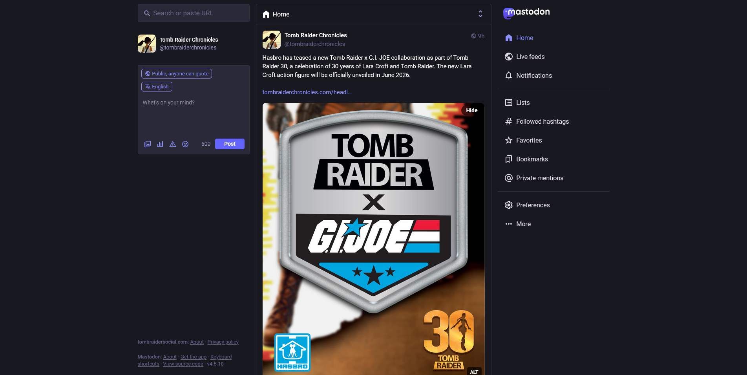The height and width of the screenshot is (375, 747).
Task: Focus the Search or paste URL field
Action: click(x=194, y=13)
